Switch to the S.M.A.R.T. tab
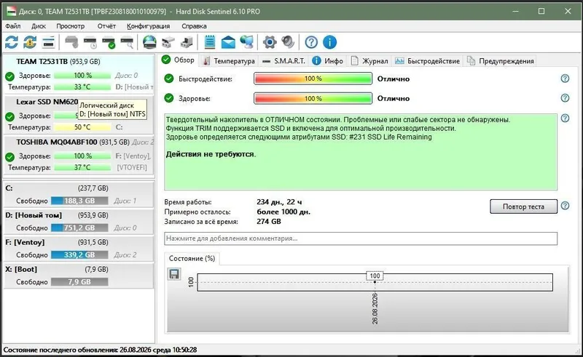Image resolution: width=583 pixels, height=357 pixels. (284, 61)
